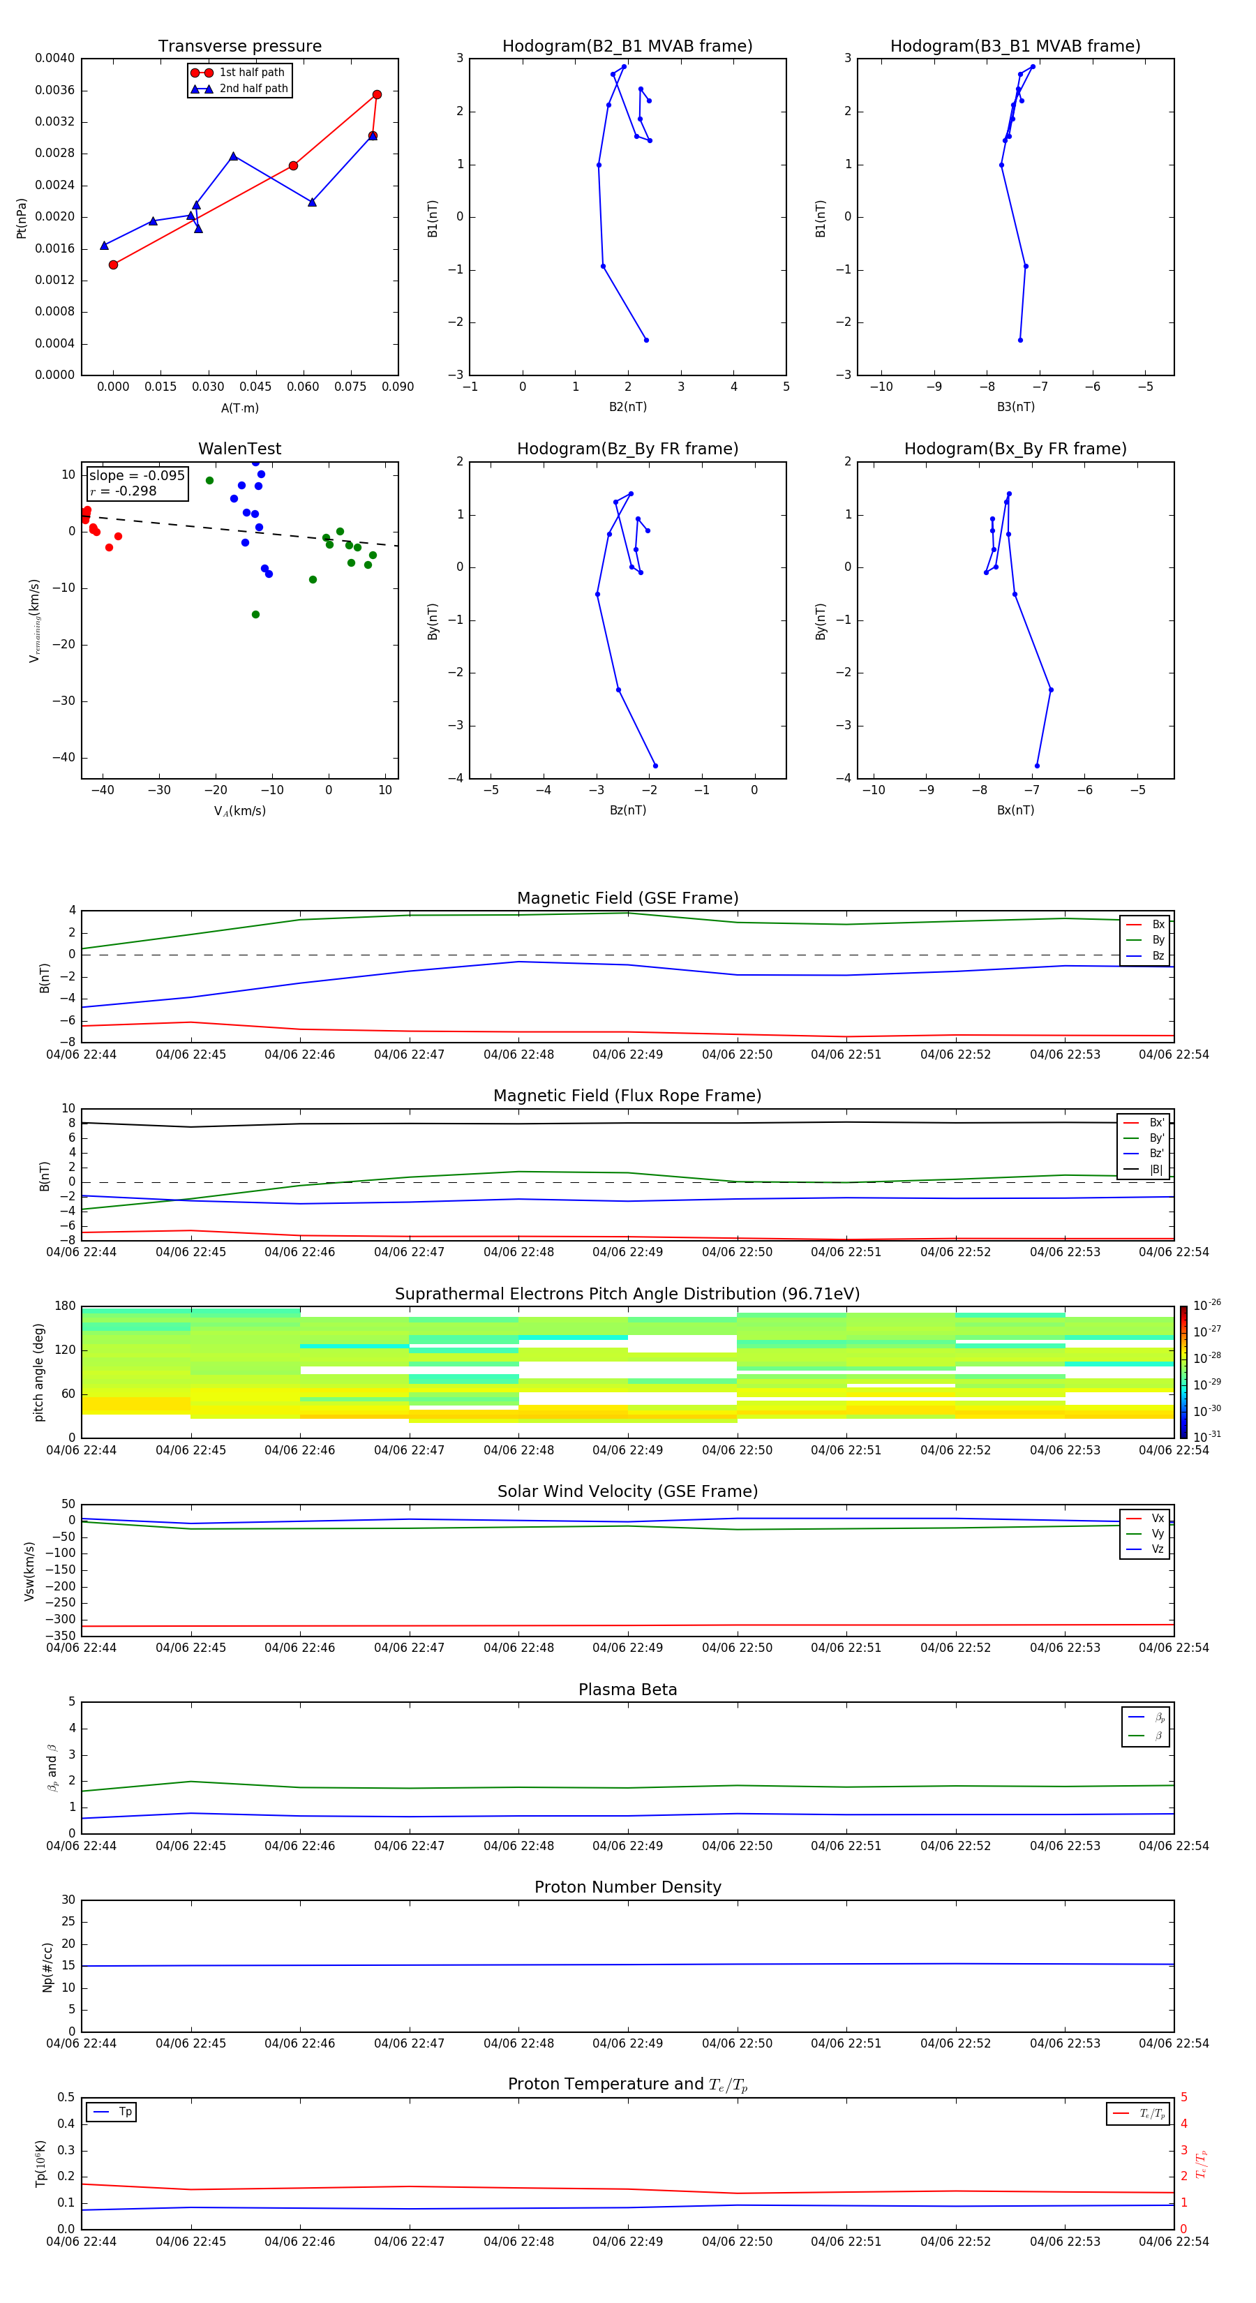Image resolution: width=1256 pixels, height=2303 pixels.
Task: Click the 'Vy' legend entry
Action: (x=1145, y=1533)
